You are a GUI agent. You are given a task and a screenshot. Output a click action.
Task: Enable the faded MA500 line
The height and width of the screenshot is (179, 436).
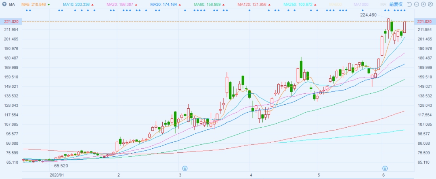pyautogui.click(x=336, y=4)
